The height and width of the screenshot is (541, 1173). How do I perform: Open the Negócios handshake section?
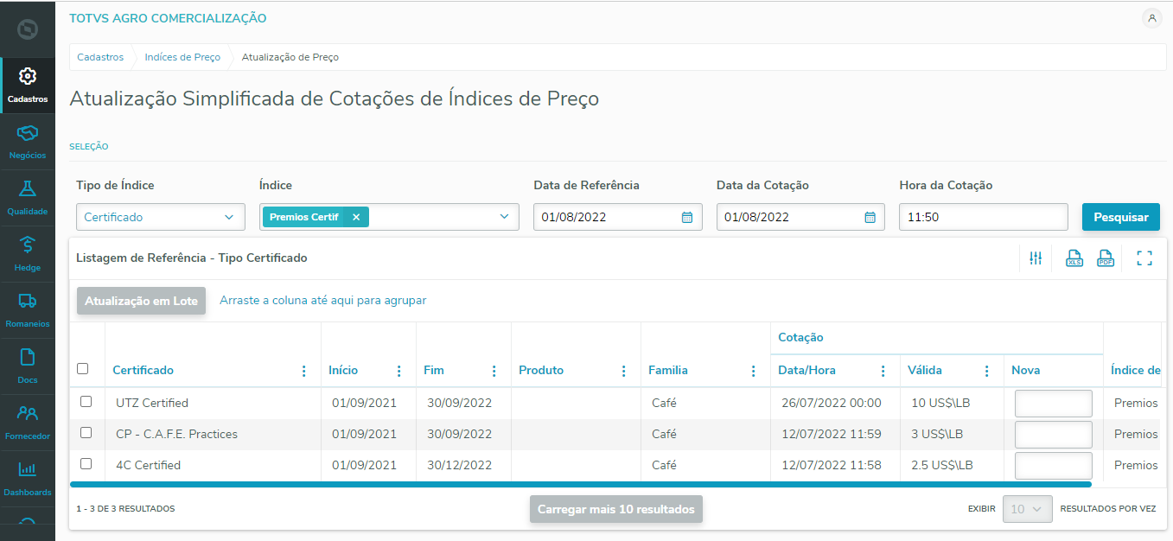pos(28,142)
